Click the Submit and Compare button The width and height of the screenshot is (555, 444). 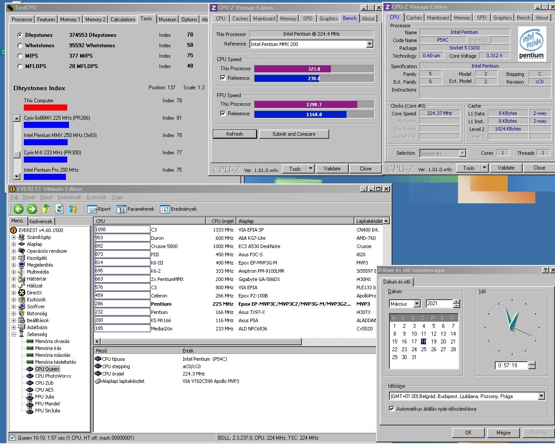(294, 134)
